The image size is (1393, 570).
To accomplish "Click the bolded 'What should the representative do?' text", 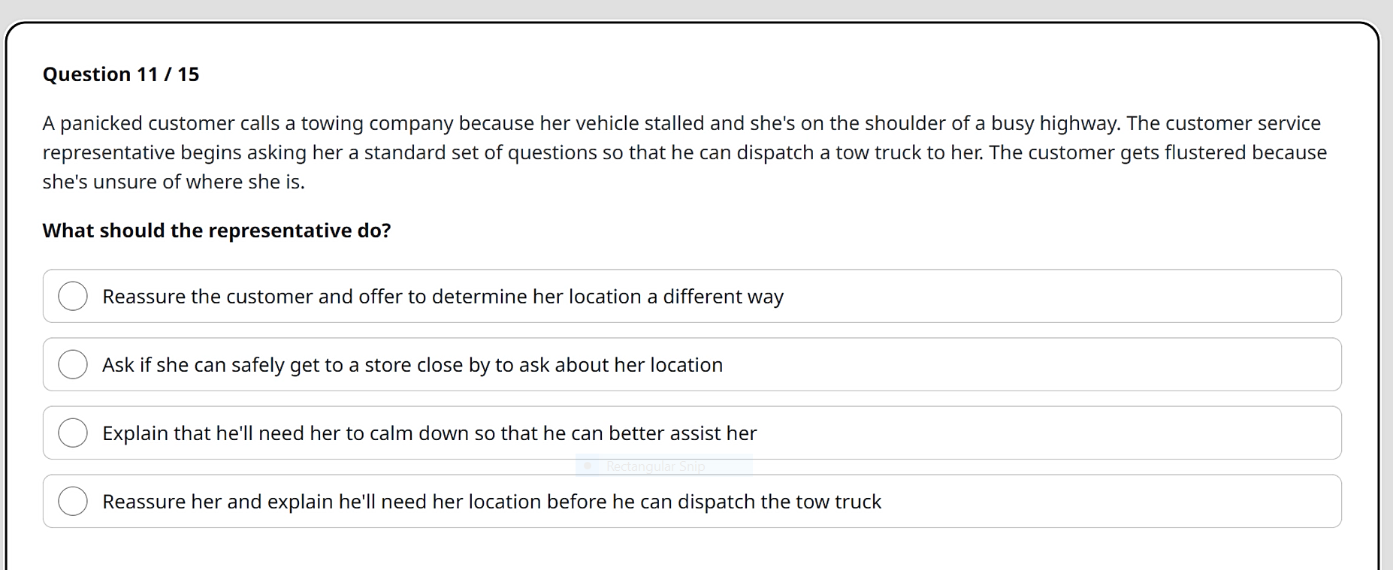I will coord(216,230).
